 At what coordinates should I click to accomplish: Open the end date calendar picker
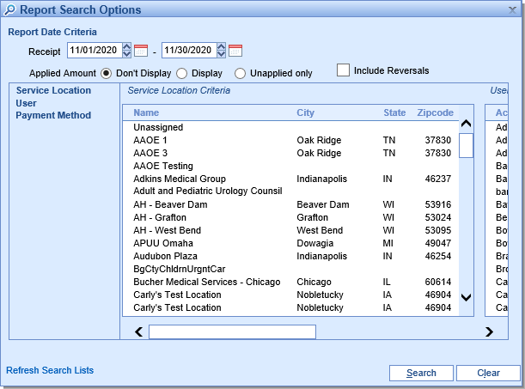tap(235, 51)
